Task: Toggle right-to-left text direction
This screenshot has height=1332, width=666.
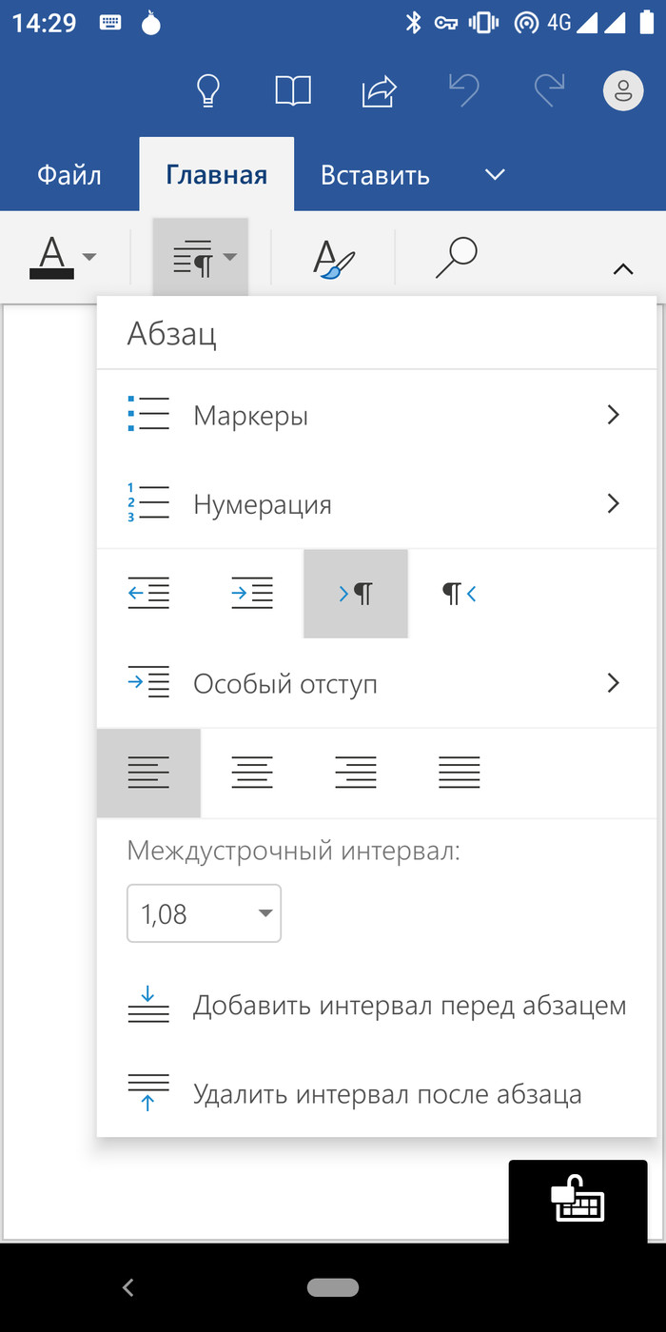Action: click(x=459, y=594)
